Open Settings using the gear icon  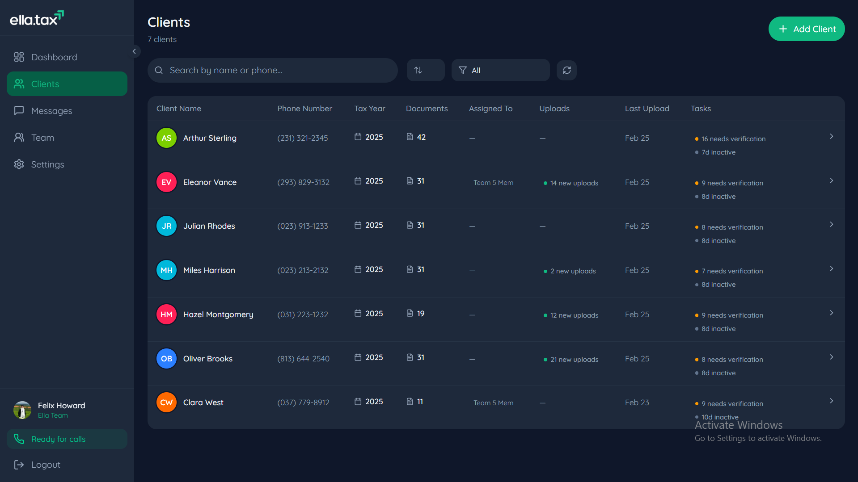18,164
